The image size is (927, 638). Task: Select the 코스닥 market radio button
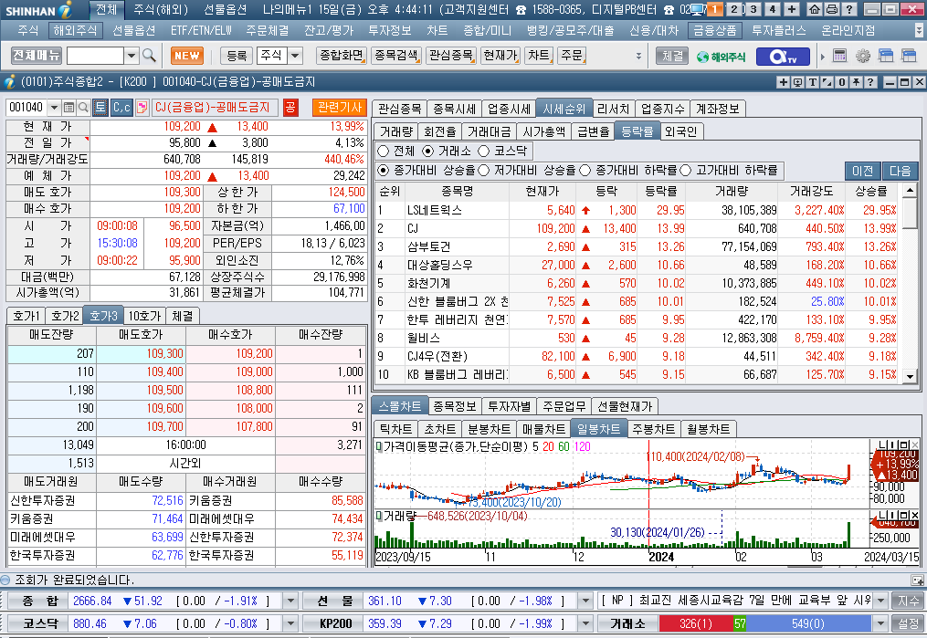(x=484, y=152)
